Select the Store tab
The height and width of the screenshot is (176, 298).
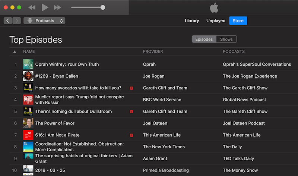[x=238, y=21]
